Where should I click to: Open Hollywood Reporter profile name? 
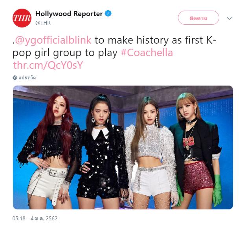pos(69,14)
